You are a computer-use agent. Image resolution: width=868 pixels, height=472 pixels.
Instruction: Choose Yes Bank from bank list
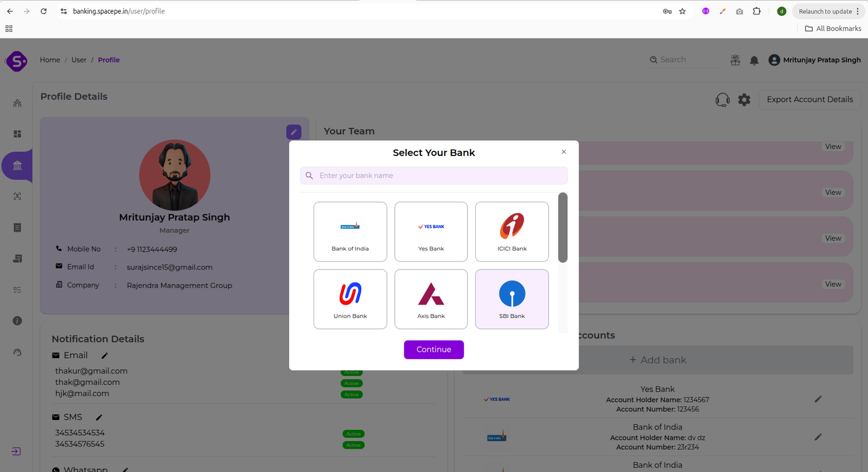click(431, 232)
